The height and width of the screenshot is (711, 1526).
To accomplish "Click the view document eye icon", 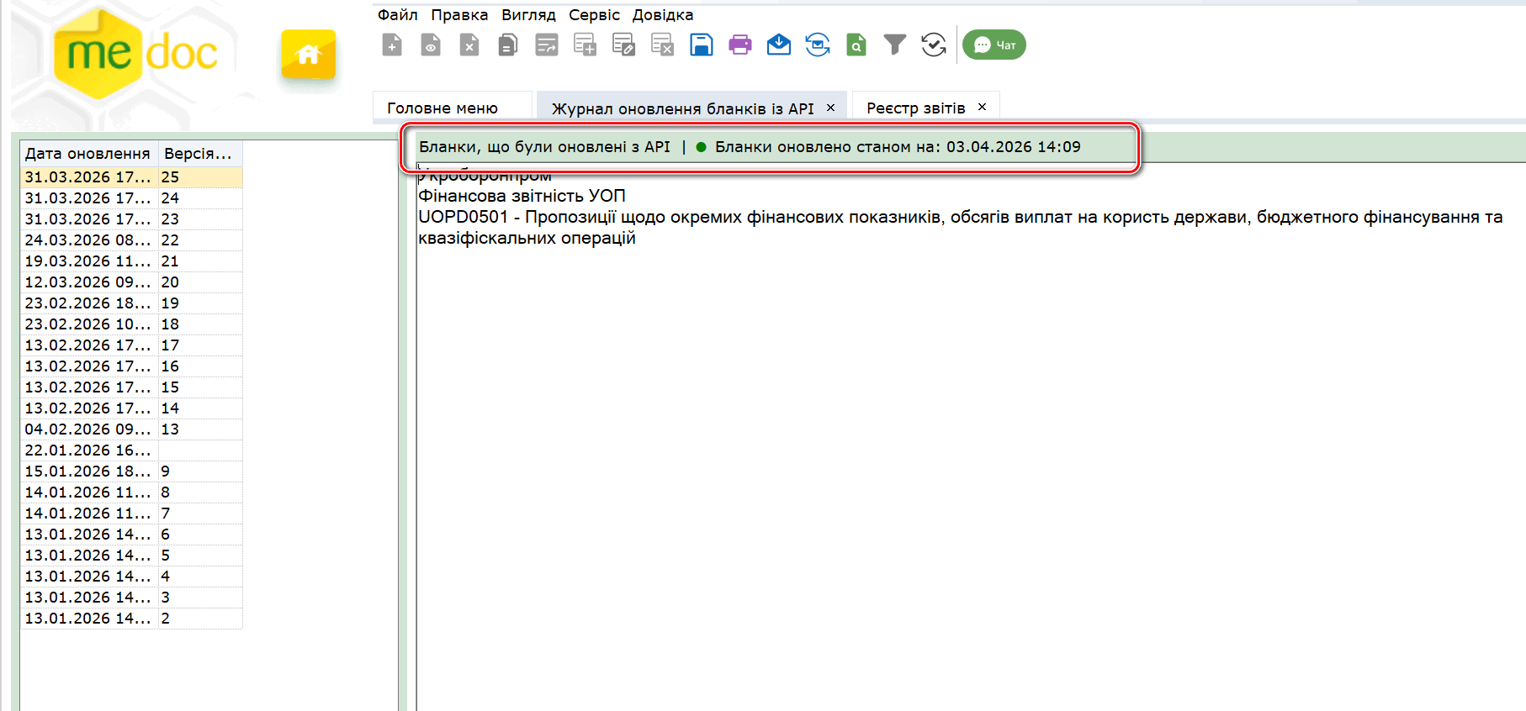I will click(x=431, y=45).
